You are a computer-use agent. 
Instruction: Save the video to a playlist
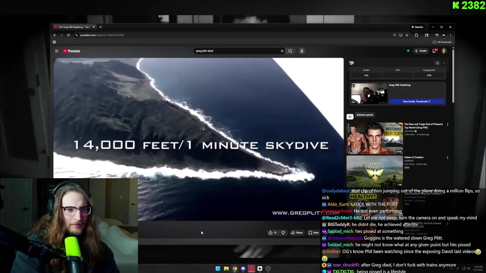(x=314, y=232)
